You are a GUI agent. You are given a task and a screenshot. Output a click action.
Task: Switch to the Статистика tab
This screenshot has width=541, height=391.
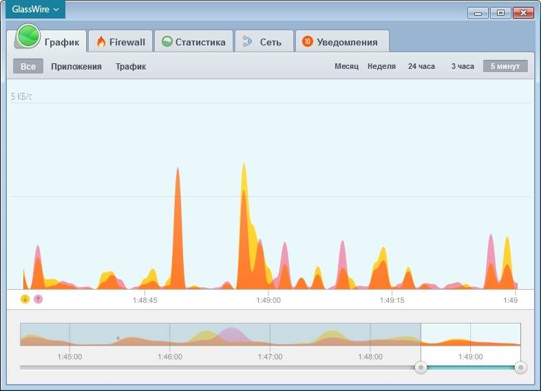(x=193, y=41)
